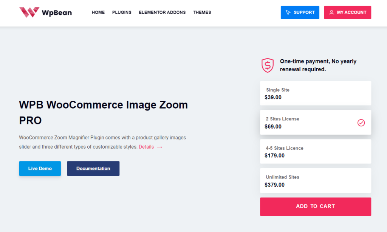Image resolution: width=387 pixels, height=232 pixels.
Task: Click the cursor icon in Support button
Action: 288,12
